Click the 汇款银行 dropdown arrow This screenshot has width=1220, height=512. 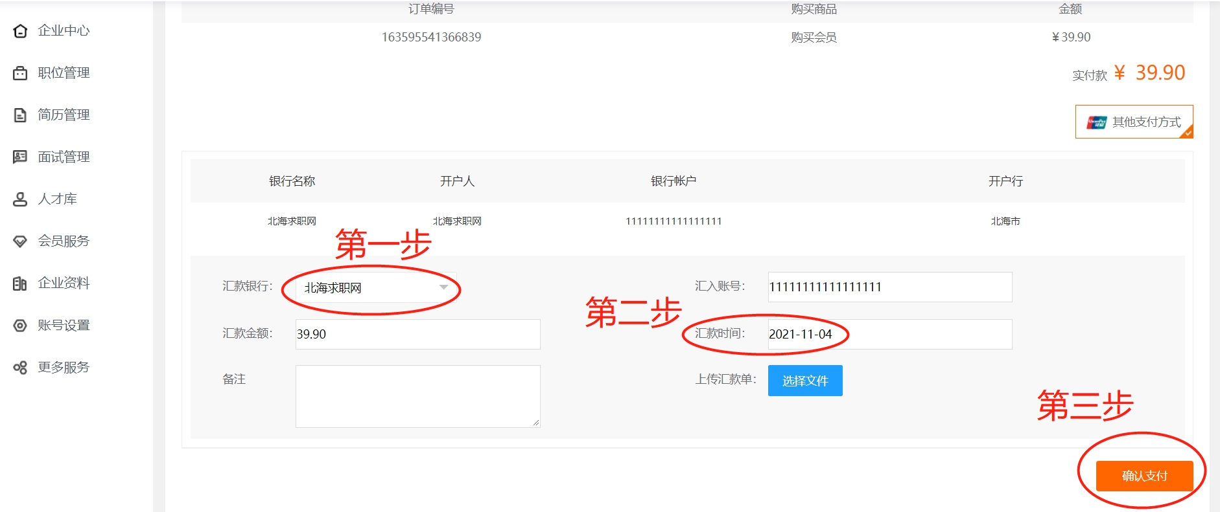click(x=443, y=287)
